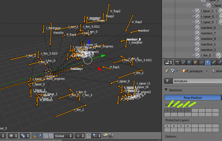Image resolution: width=222 pixels, height=141 pixels.
Task: Click the fuselage bone label in the viewport
Action: pos(77,69)
